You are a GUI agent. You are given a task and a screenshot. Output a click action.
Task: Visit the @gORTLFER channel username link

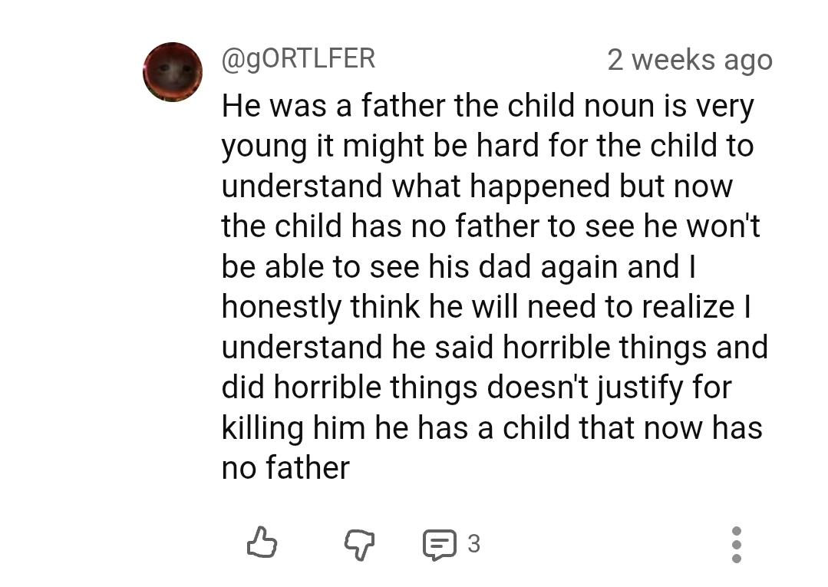[299, 59]
